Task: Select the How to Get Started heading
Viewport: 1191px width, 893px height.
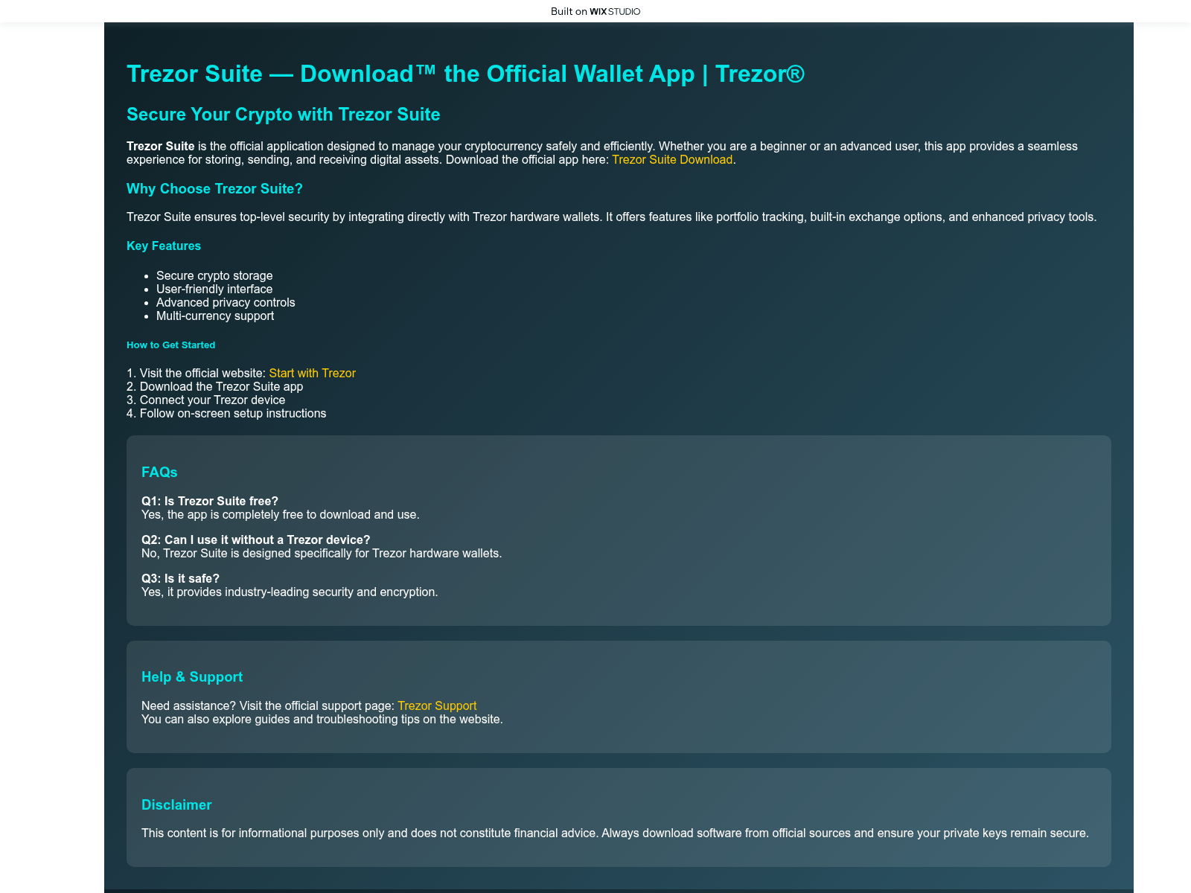Action: pos(170,345)
